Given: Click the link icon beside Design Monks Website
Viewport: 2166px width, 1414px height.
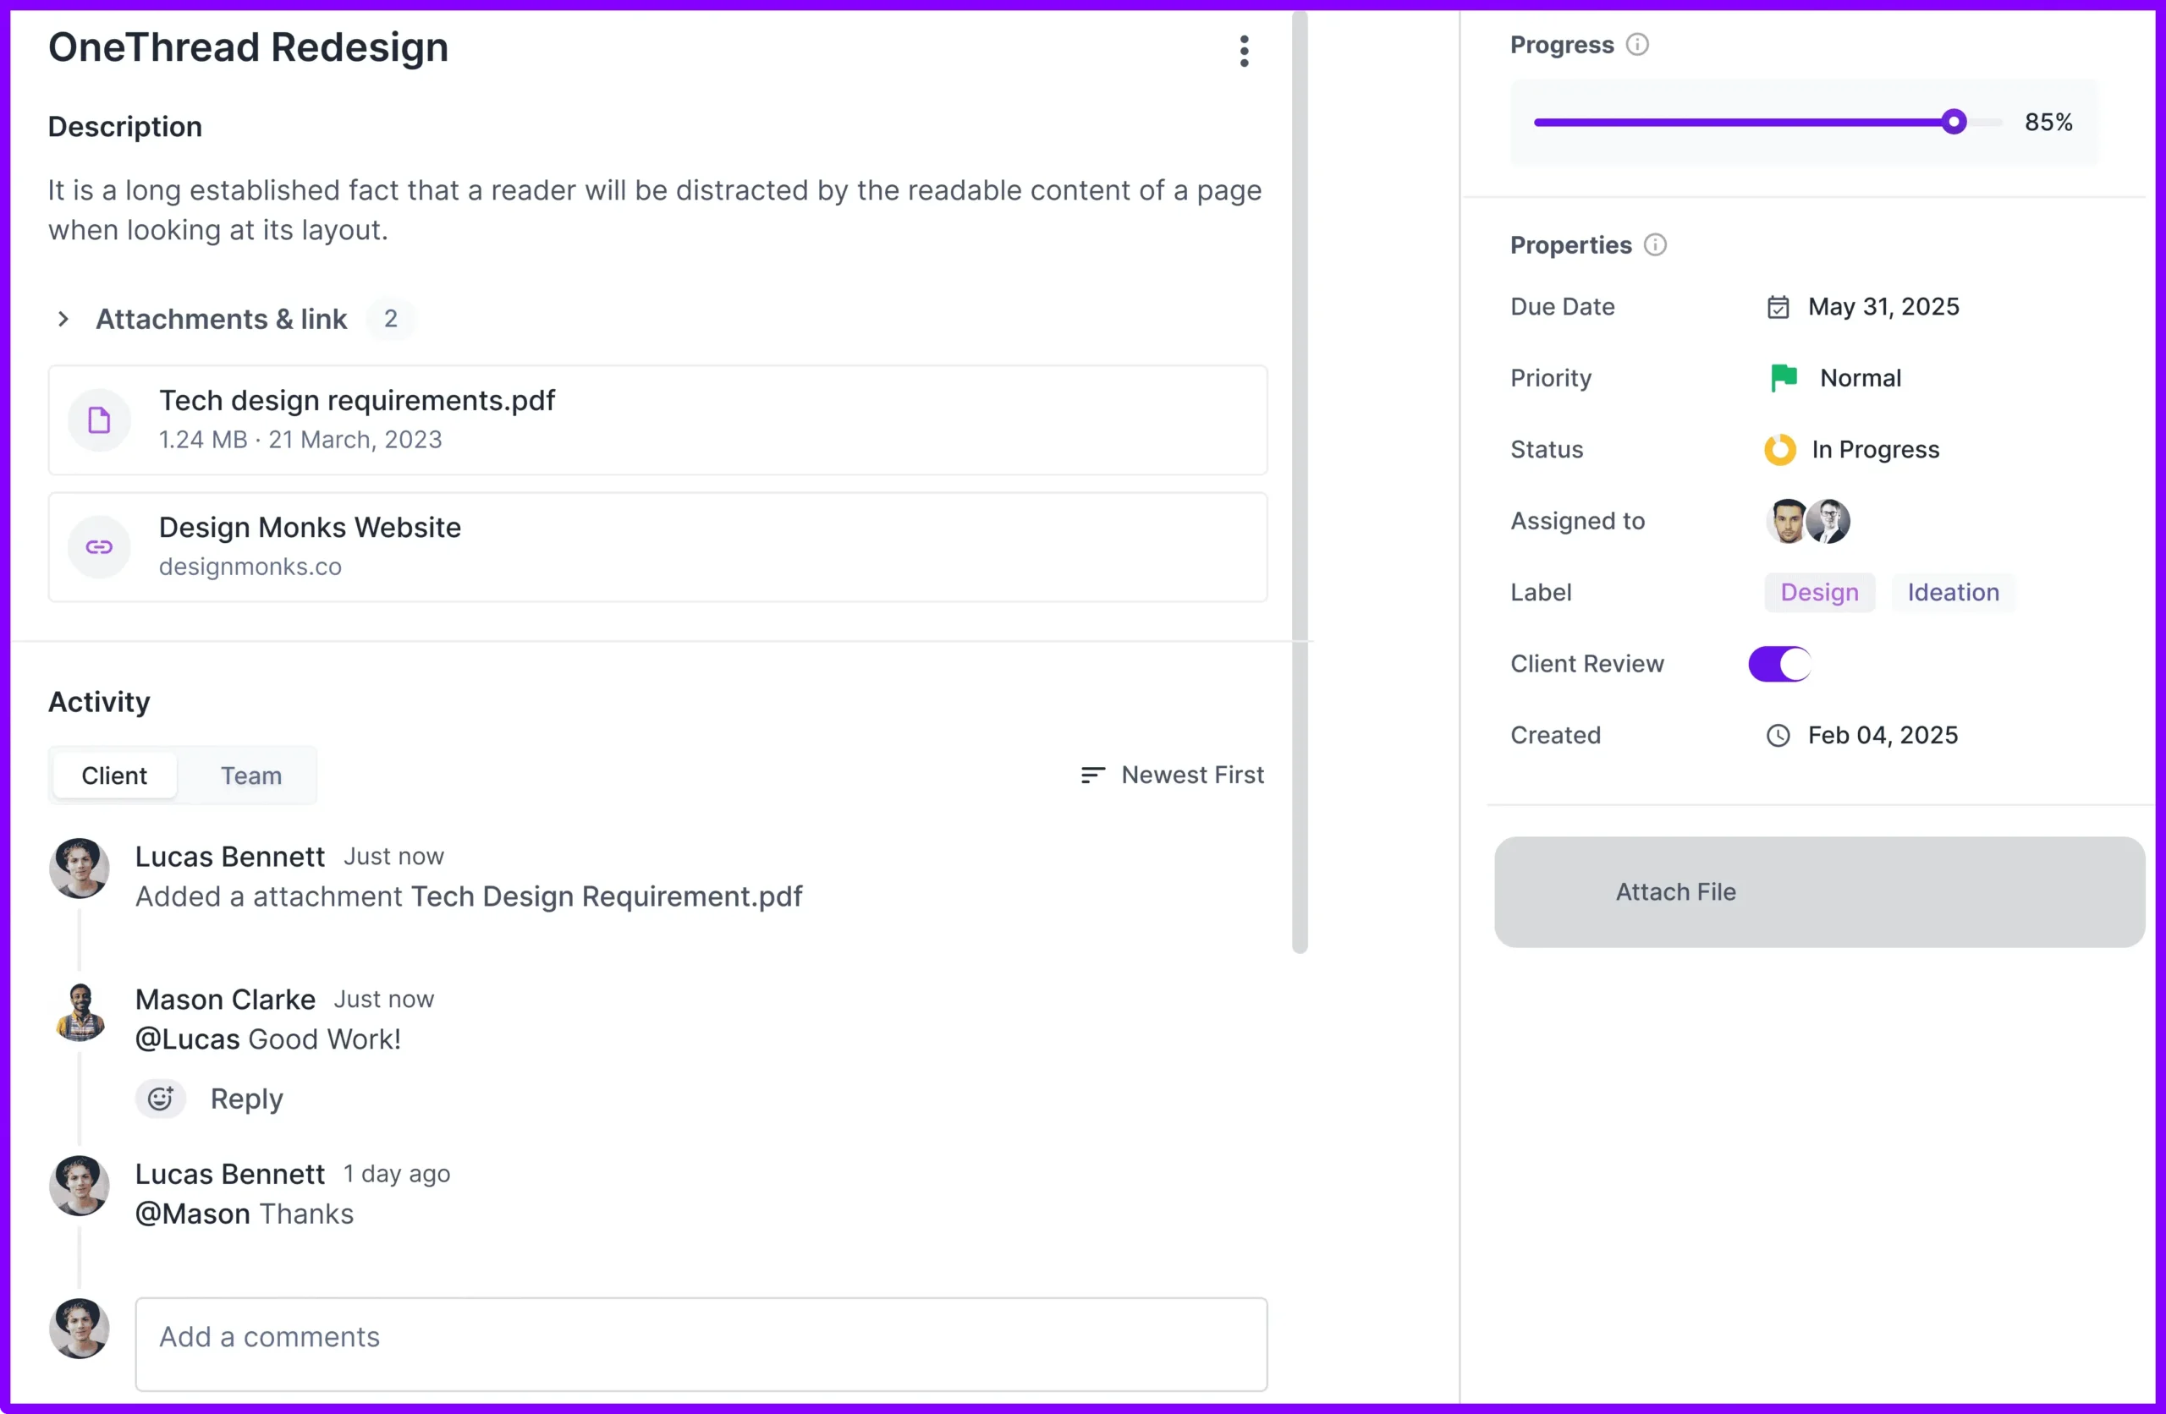Looking at the screenshot, I should [98, 547].
